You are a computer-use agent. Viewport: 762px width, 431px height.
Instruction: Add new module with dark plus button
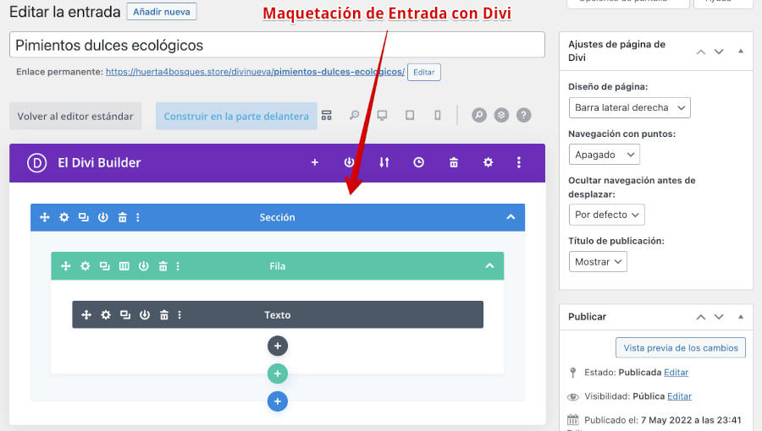click(x=278, y=346)
